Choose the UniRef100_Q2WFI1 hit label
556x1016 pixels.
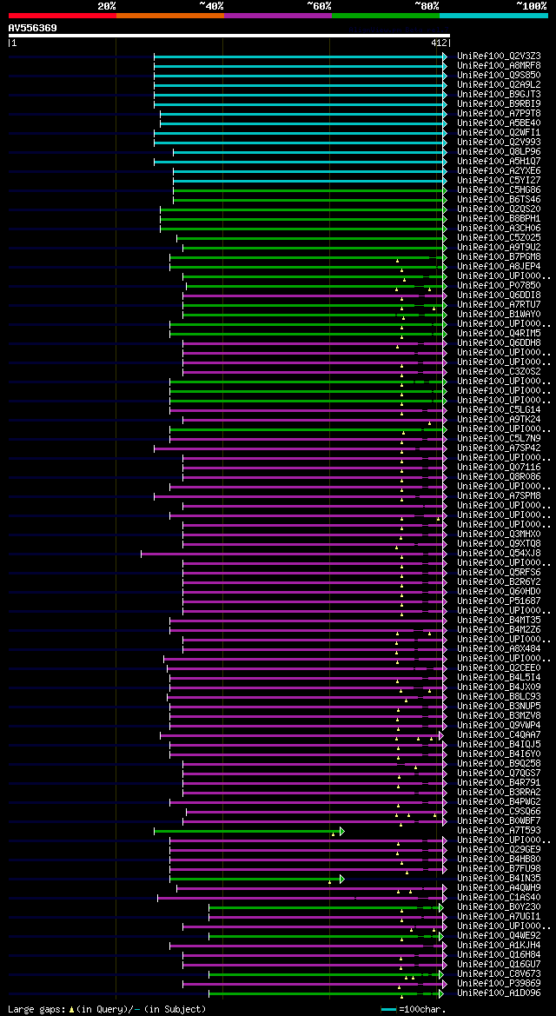tap(499, 133)
